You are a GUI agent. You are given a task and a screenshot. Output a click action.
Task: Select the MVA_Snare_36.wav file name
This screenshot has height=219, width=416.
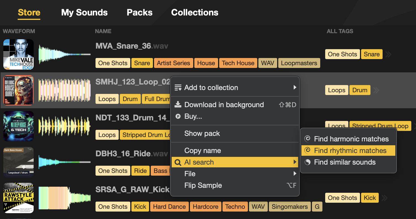132,46
